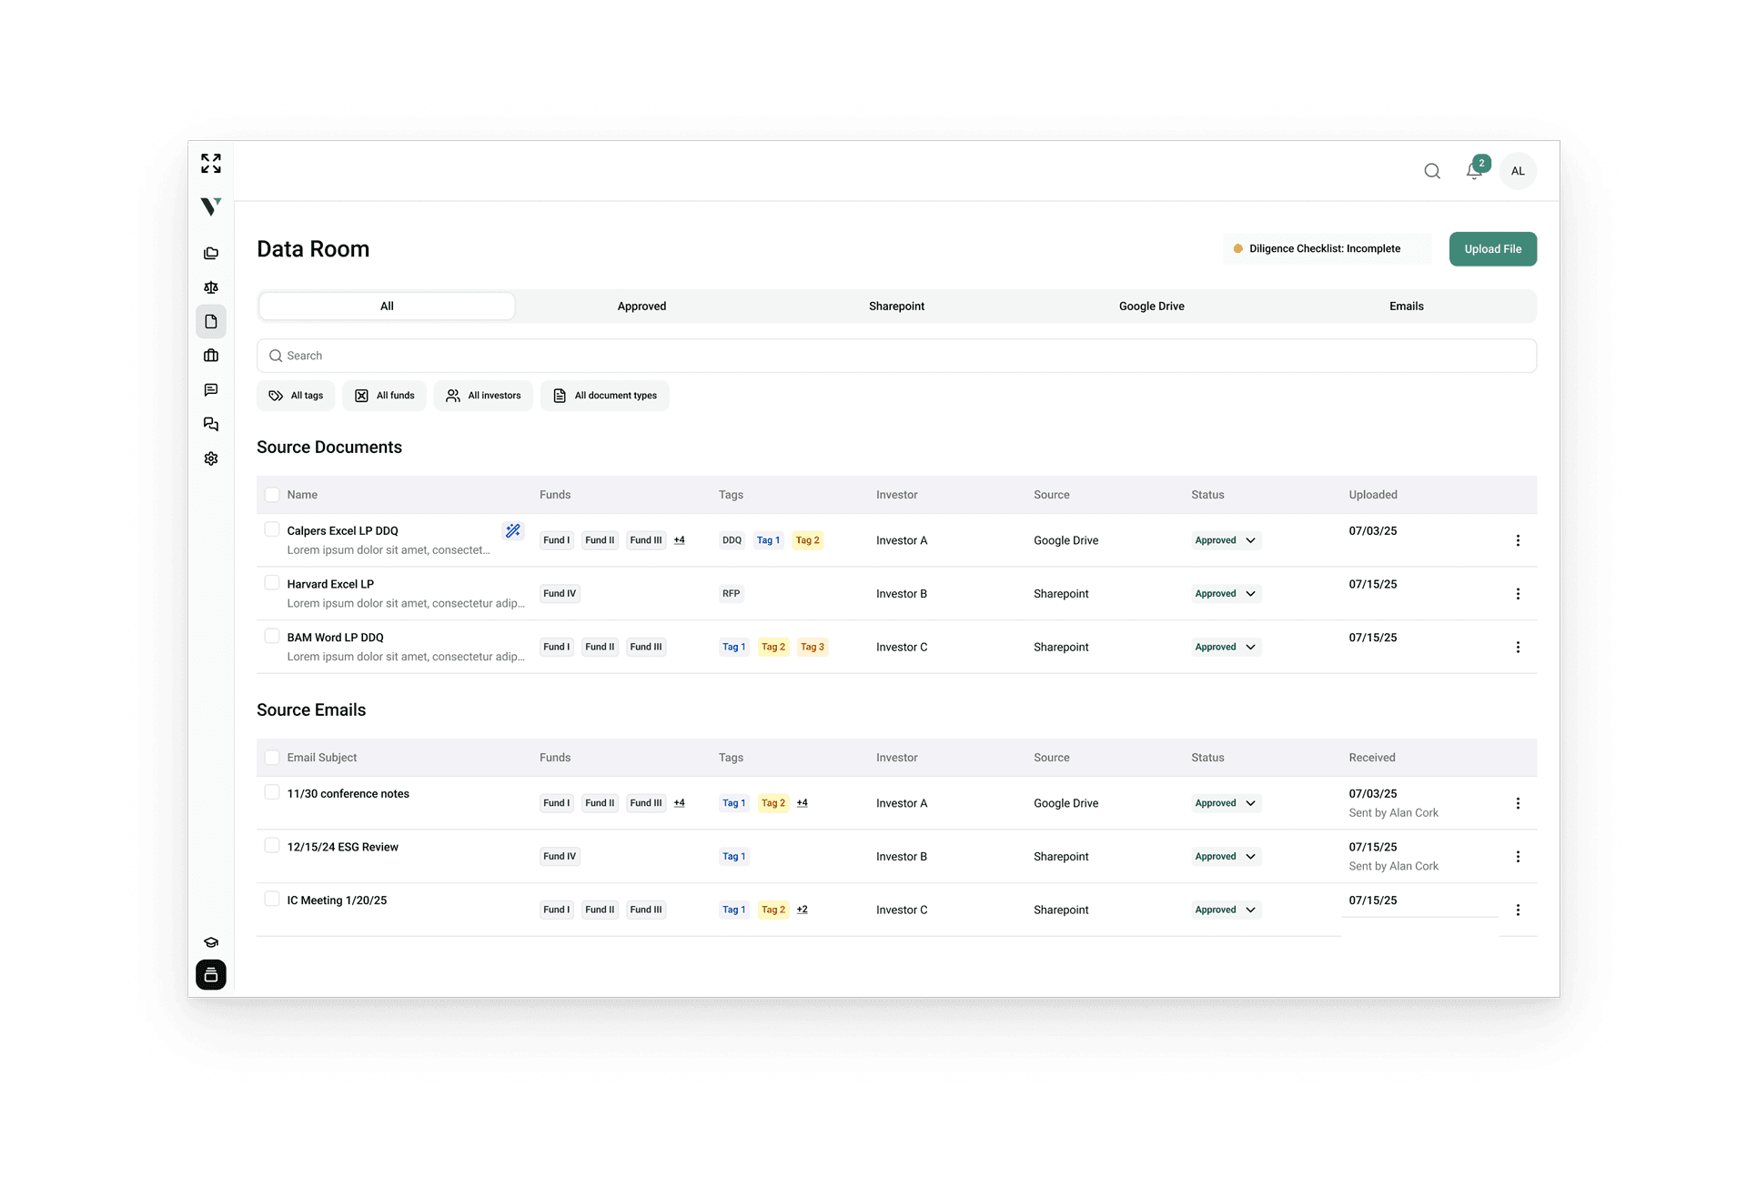Switch to the Emails tab

click(1406, 307)
